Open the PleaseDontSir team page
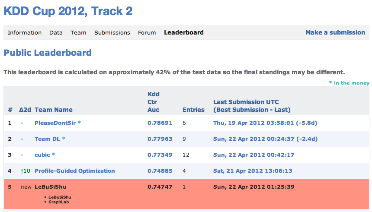372x212 pixels. pyautogui.click(x=55, y=123)
